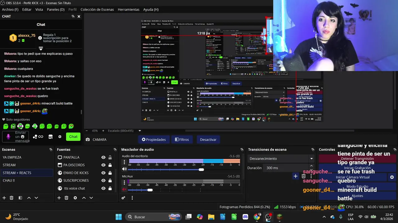Unmute the Mic/Aux speaker icon
Viewport: 398px width, 223px height.
124,190
